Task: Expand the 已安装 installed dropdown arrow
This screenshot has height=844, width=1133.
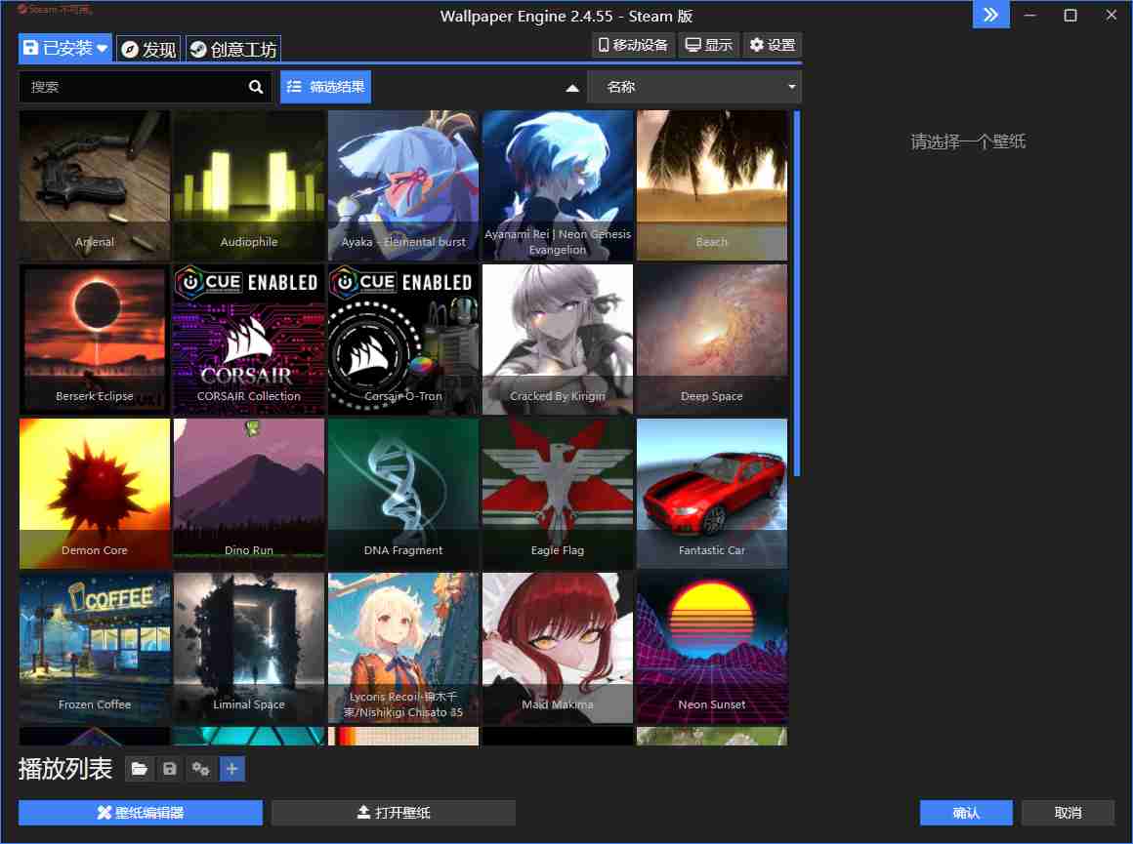Action: coord(103,48)
